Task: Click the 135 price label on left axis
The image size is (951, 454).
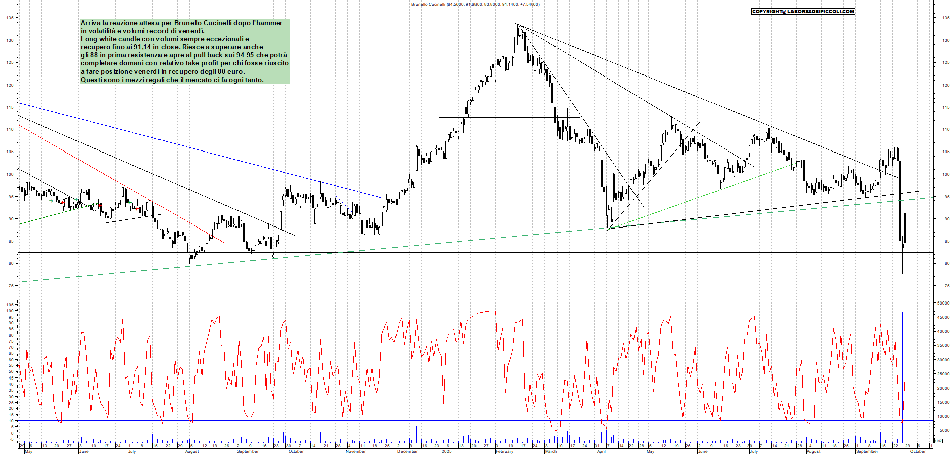Action: click(x=10, y=18)
